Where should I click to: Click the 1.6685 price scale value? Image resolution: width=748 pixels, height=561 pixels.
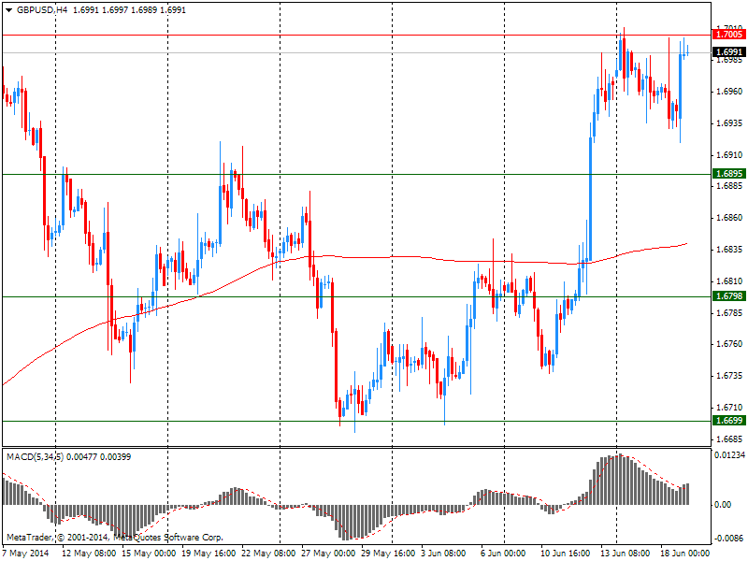[x=730, y=439]
